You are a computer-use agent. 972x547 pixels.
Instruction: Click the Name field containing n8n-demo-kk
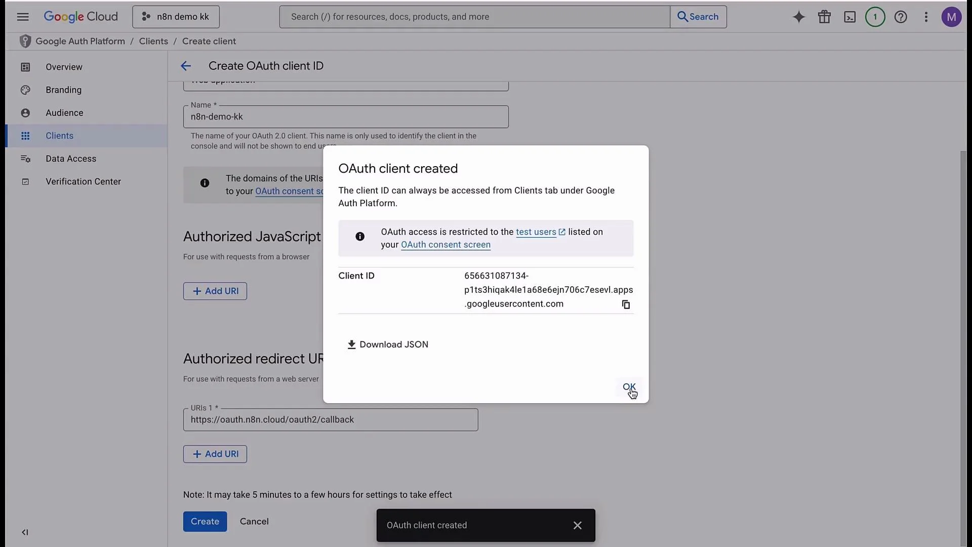[x=346, y=116]
